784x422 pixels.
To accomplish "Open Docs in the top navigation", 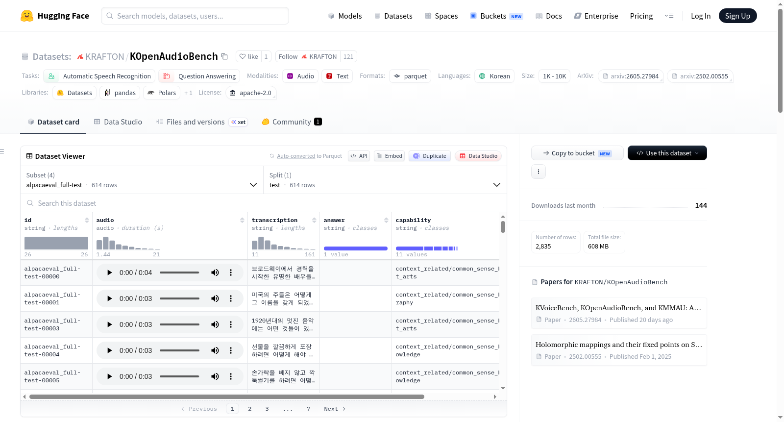I will (548, 16).
